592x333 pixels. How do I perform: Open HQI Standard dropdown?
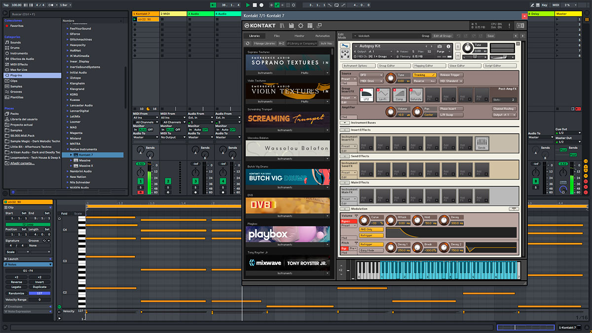(x=450, y=81)
